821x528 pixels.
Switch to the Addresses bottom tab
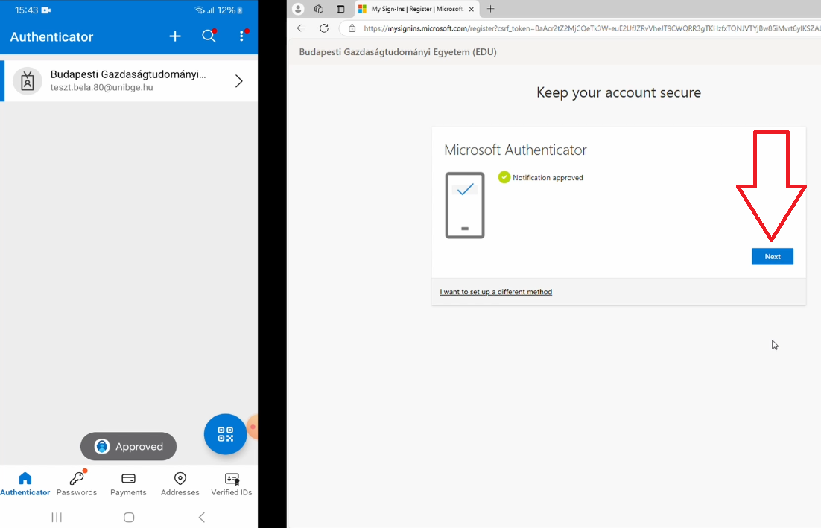[180, 484]
